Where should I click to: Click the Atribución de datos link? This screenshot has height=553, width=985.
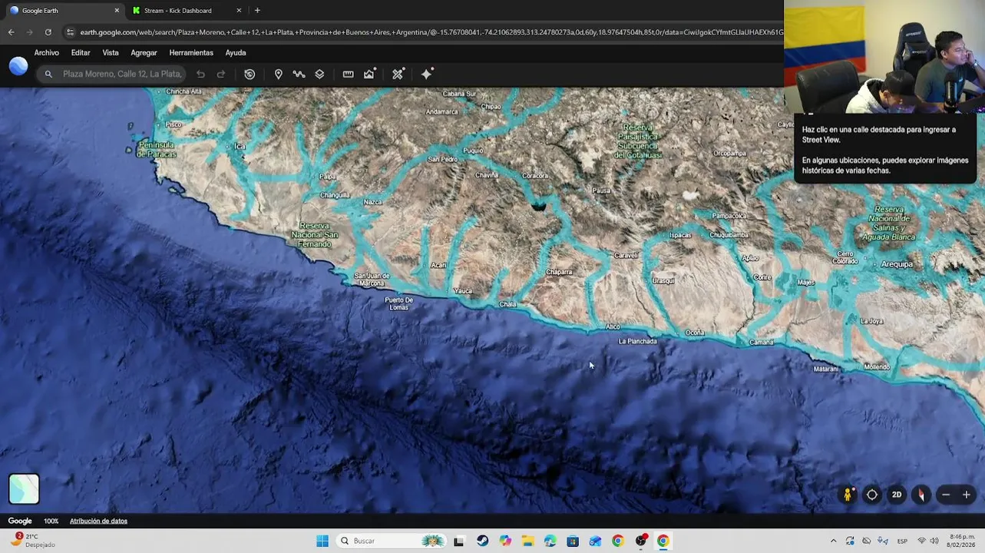98,521
